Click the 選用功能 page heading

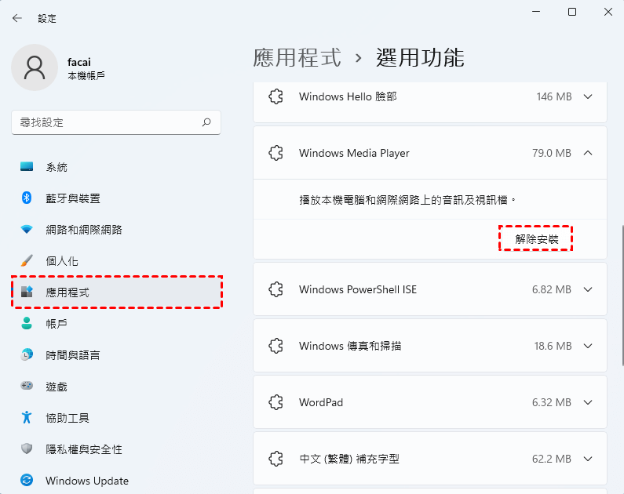(x=420, y=57)
